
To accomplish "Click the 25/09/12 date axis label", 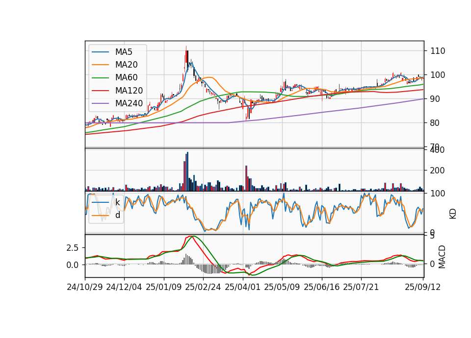I will pos(422,287).
